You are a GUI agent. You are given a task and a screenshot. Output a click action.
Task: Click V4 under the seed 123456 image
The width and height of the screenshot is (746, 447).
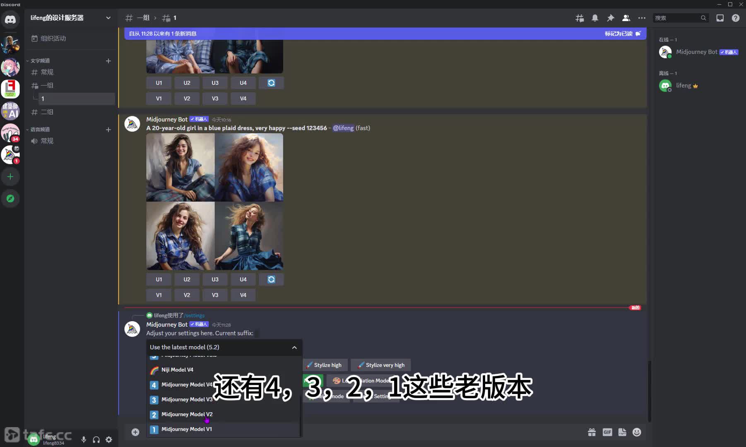pyautogui.click(x=243, y=295)
